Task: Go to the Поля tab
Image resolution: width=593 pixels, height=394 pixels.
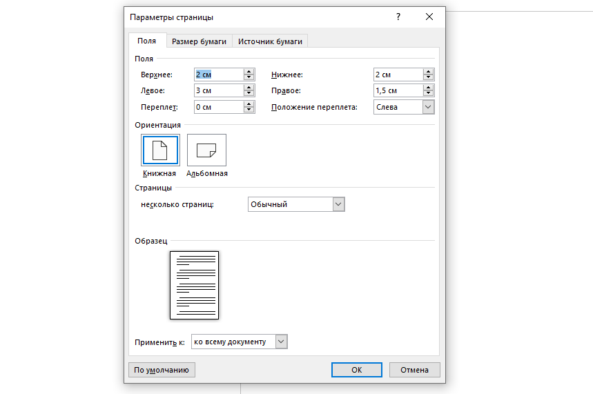Action: coord(146,41)
